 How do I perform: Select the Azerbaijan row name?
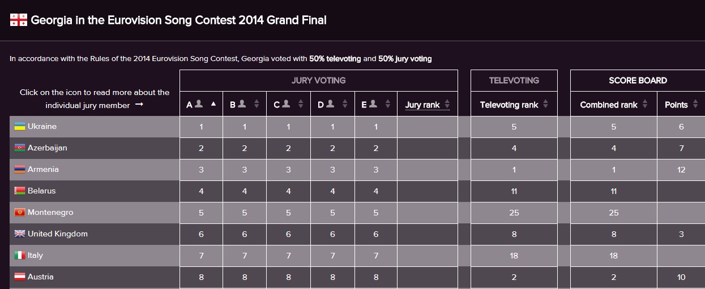coord(47,148)
